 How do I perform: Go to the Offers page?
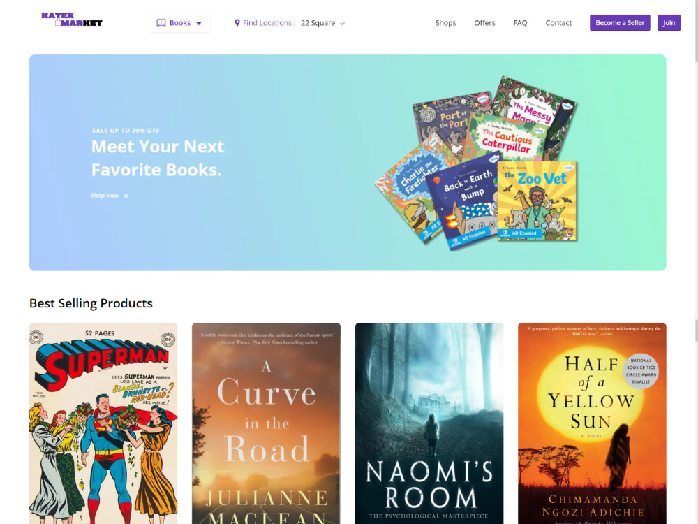coord(484,23)
